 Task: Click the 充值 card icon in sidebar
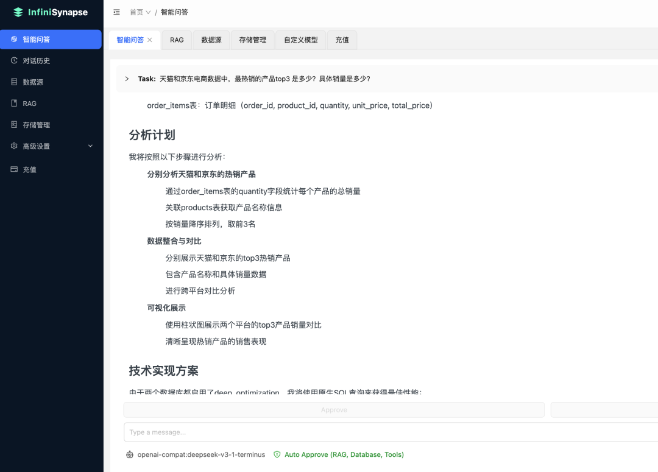point(14,169)
